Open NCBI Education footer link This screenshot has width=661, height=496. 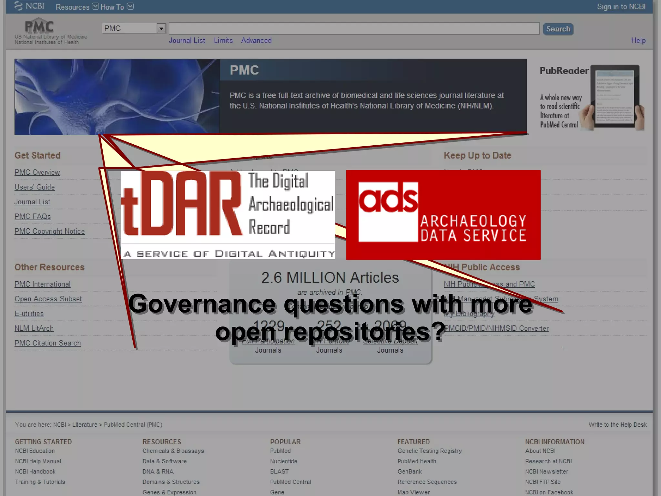[35, 451]
